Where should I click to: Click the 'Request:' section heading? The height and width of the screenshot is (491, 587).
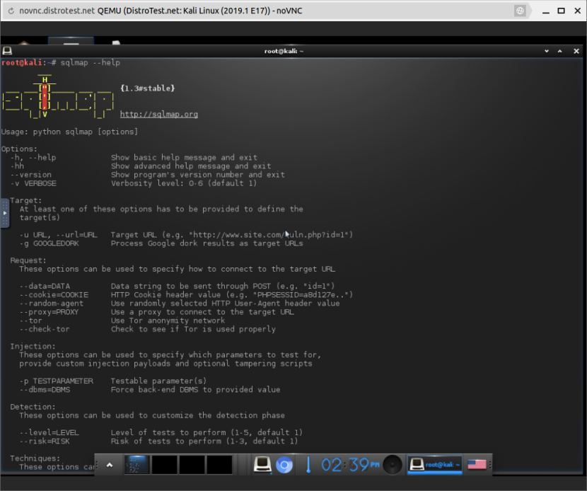(28, 260)
